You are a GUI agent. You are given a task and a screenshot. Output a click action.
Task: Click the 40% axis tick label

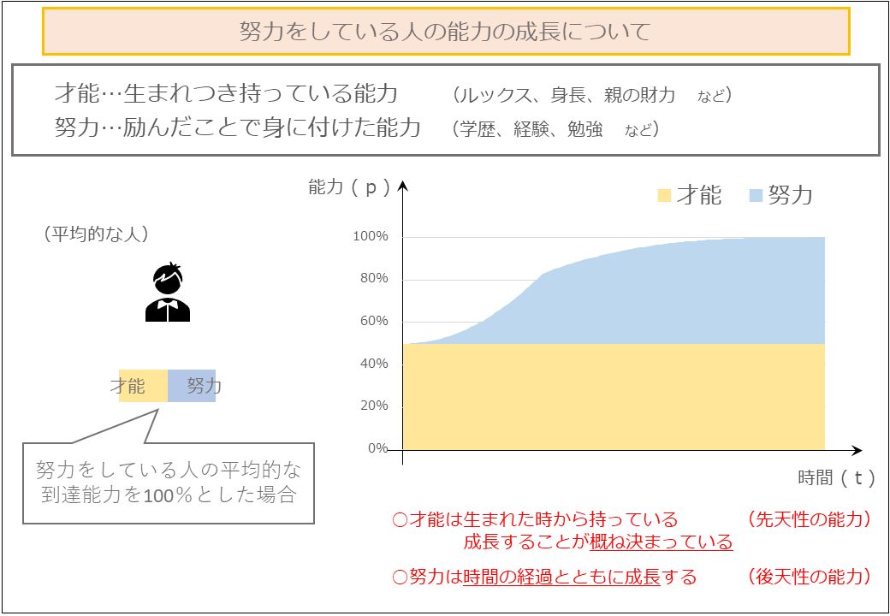pos(373,364)
